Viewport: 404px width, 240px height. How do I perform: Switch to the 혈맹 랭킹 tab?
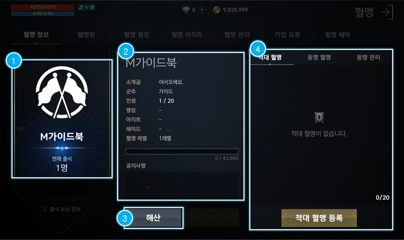136,34
